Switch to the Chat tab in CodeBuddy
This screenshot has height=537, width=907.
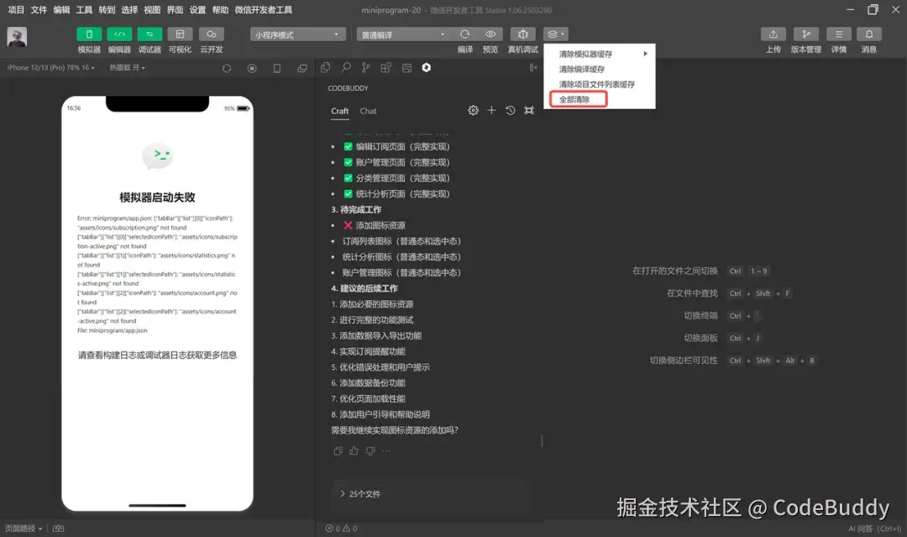tap(367, 110)
